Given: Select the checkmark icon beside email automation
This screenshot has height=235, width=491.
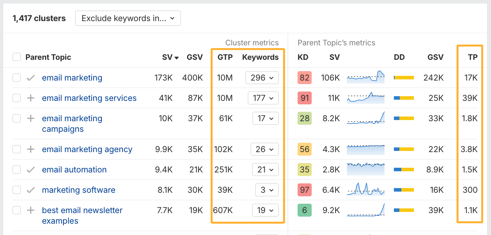Looking at the screenshot, I should click(30, 170).
